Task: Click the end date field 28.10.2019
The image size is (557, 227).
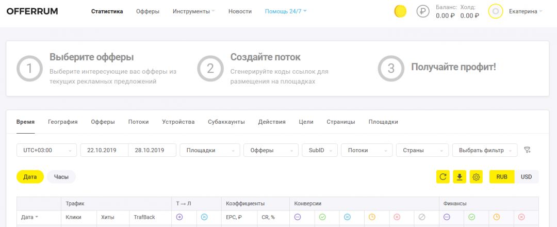Action: click(x=152, y=150)
